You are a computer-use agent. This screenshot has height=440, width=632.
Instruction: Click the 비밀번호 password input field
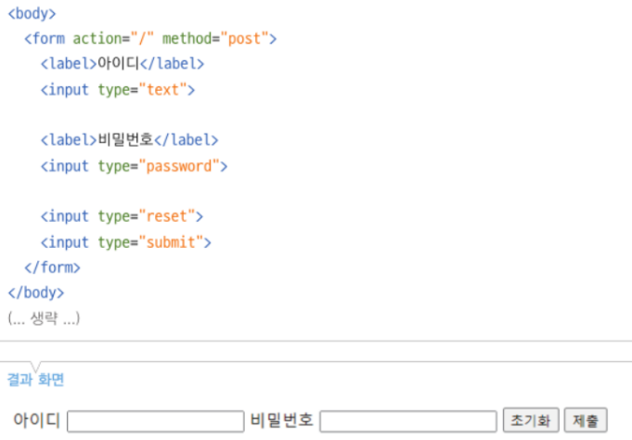pyautogui.click(x=408, y=421)
